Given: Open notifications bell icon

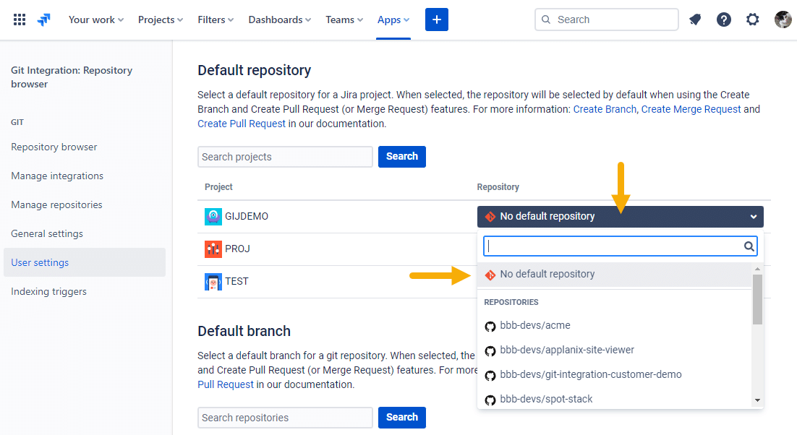Looking at the screenshot, I should pos(695,20).
